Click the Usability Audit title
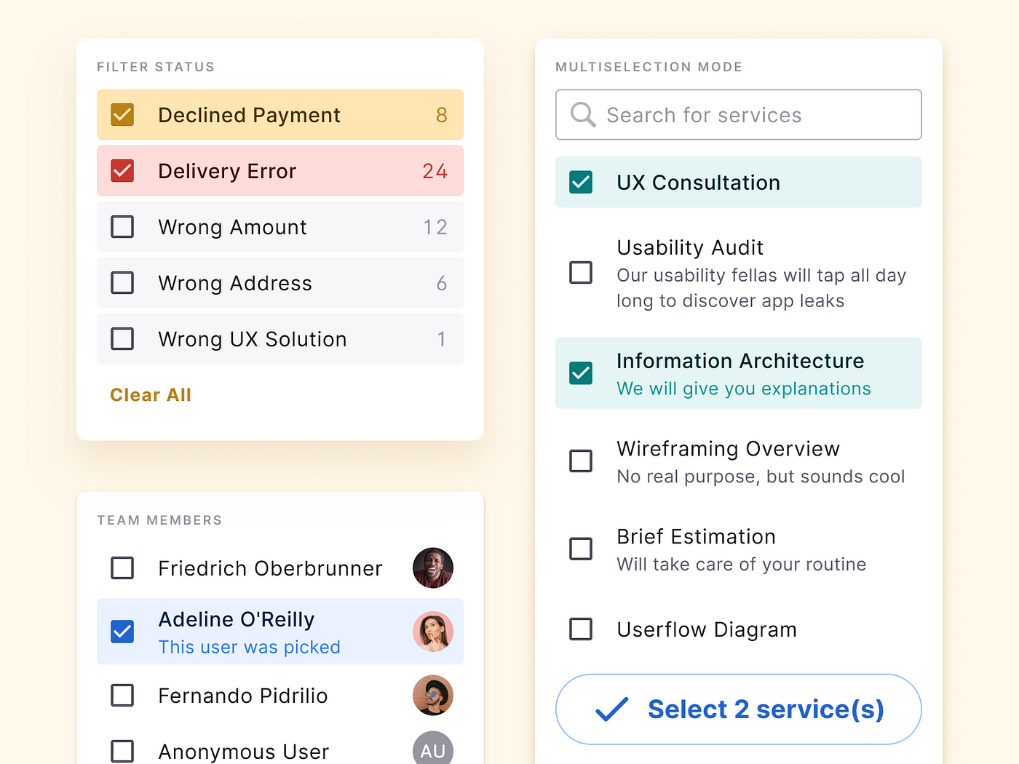 pos(690,248)
